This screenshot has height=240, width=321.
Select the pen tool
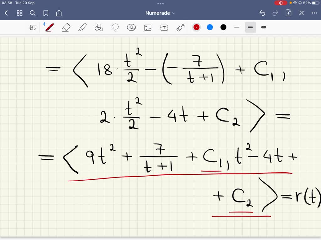coord(49,27)
